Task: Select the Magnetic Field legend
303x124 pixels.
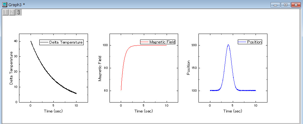Action: (x=158, y=42)
